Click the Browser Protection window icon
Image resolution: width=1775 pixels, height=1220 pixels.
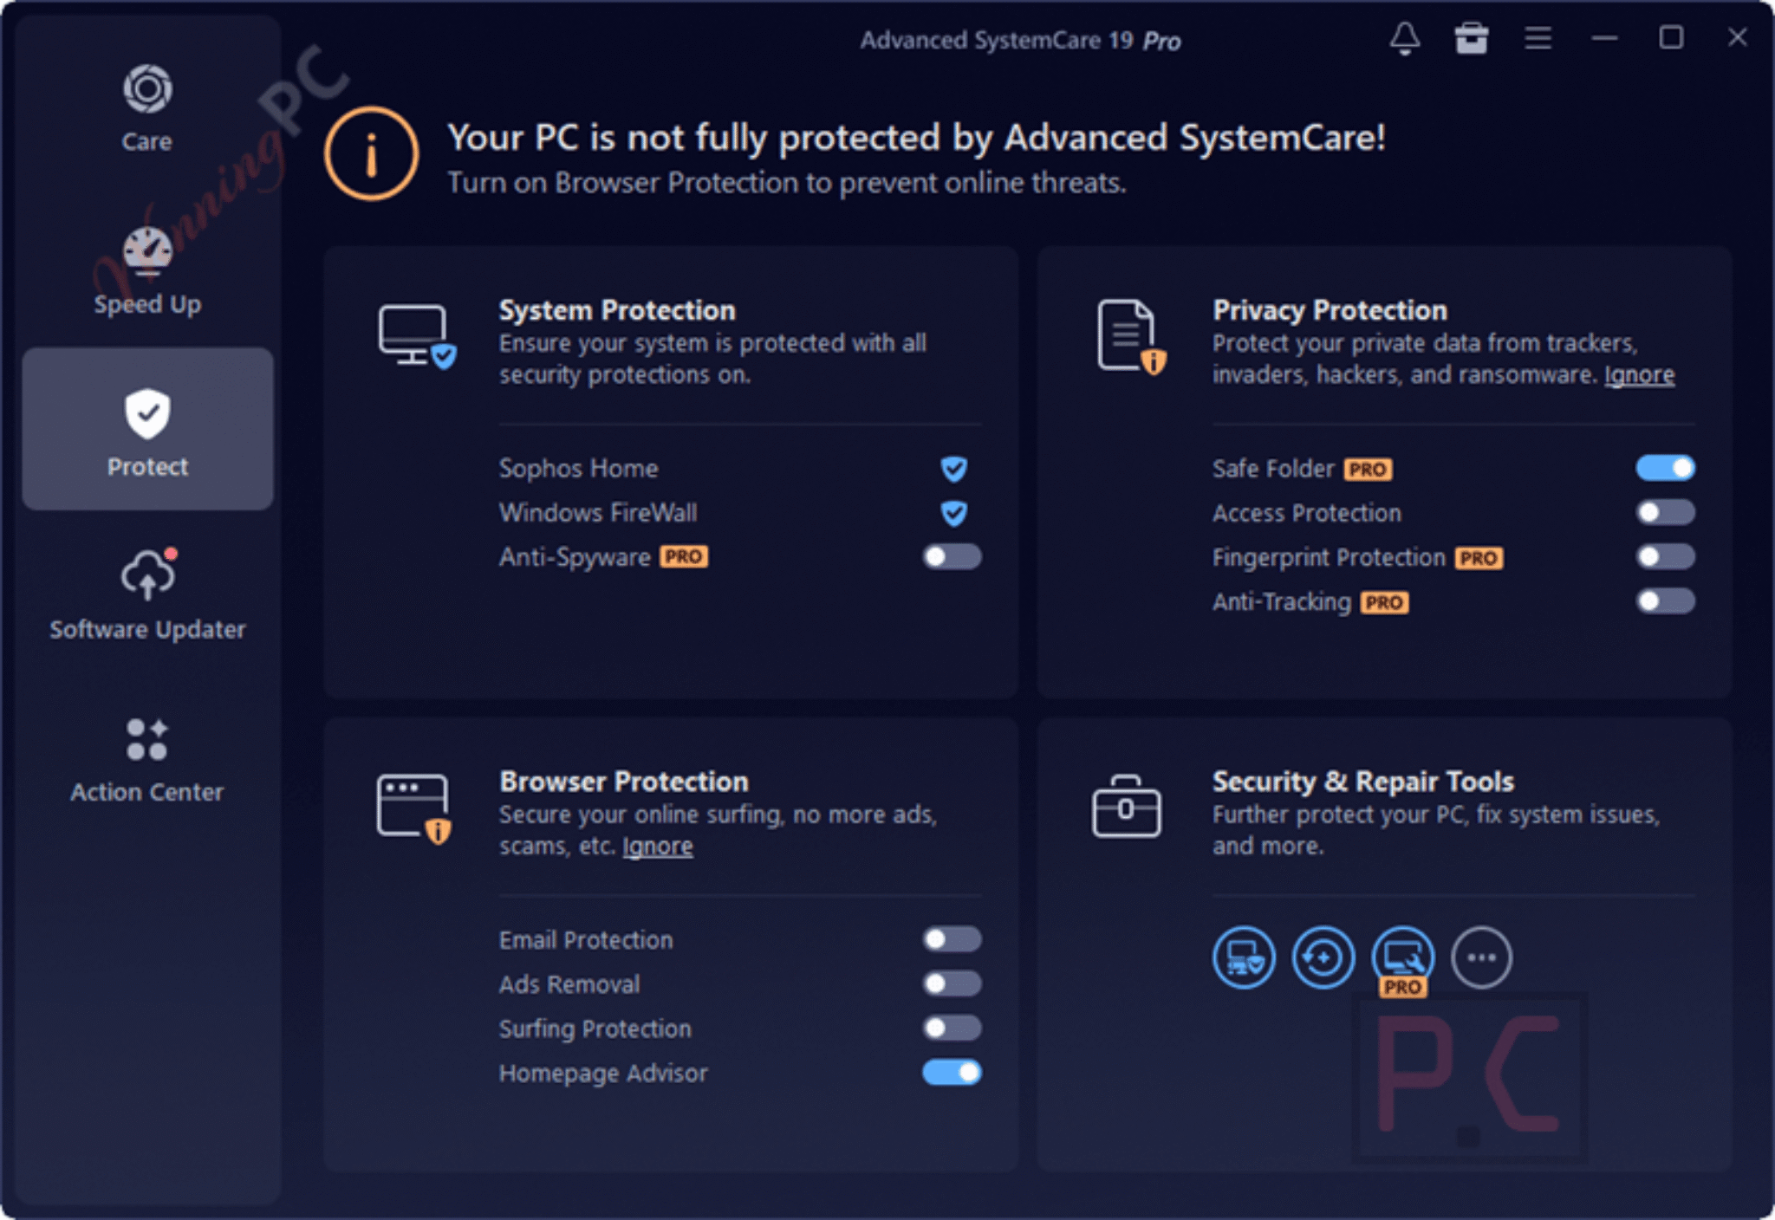click(x=415, y=808)
